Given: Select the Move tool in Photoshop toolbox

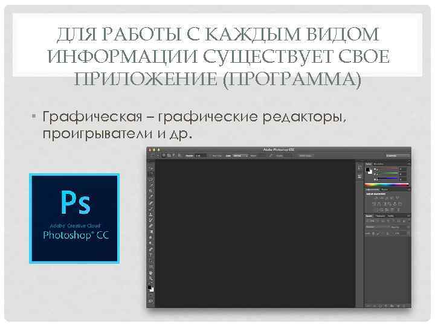Looking at the screenshot, I should 152,168.
